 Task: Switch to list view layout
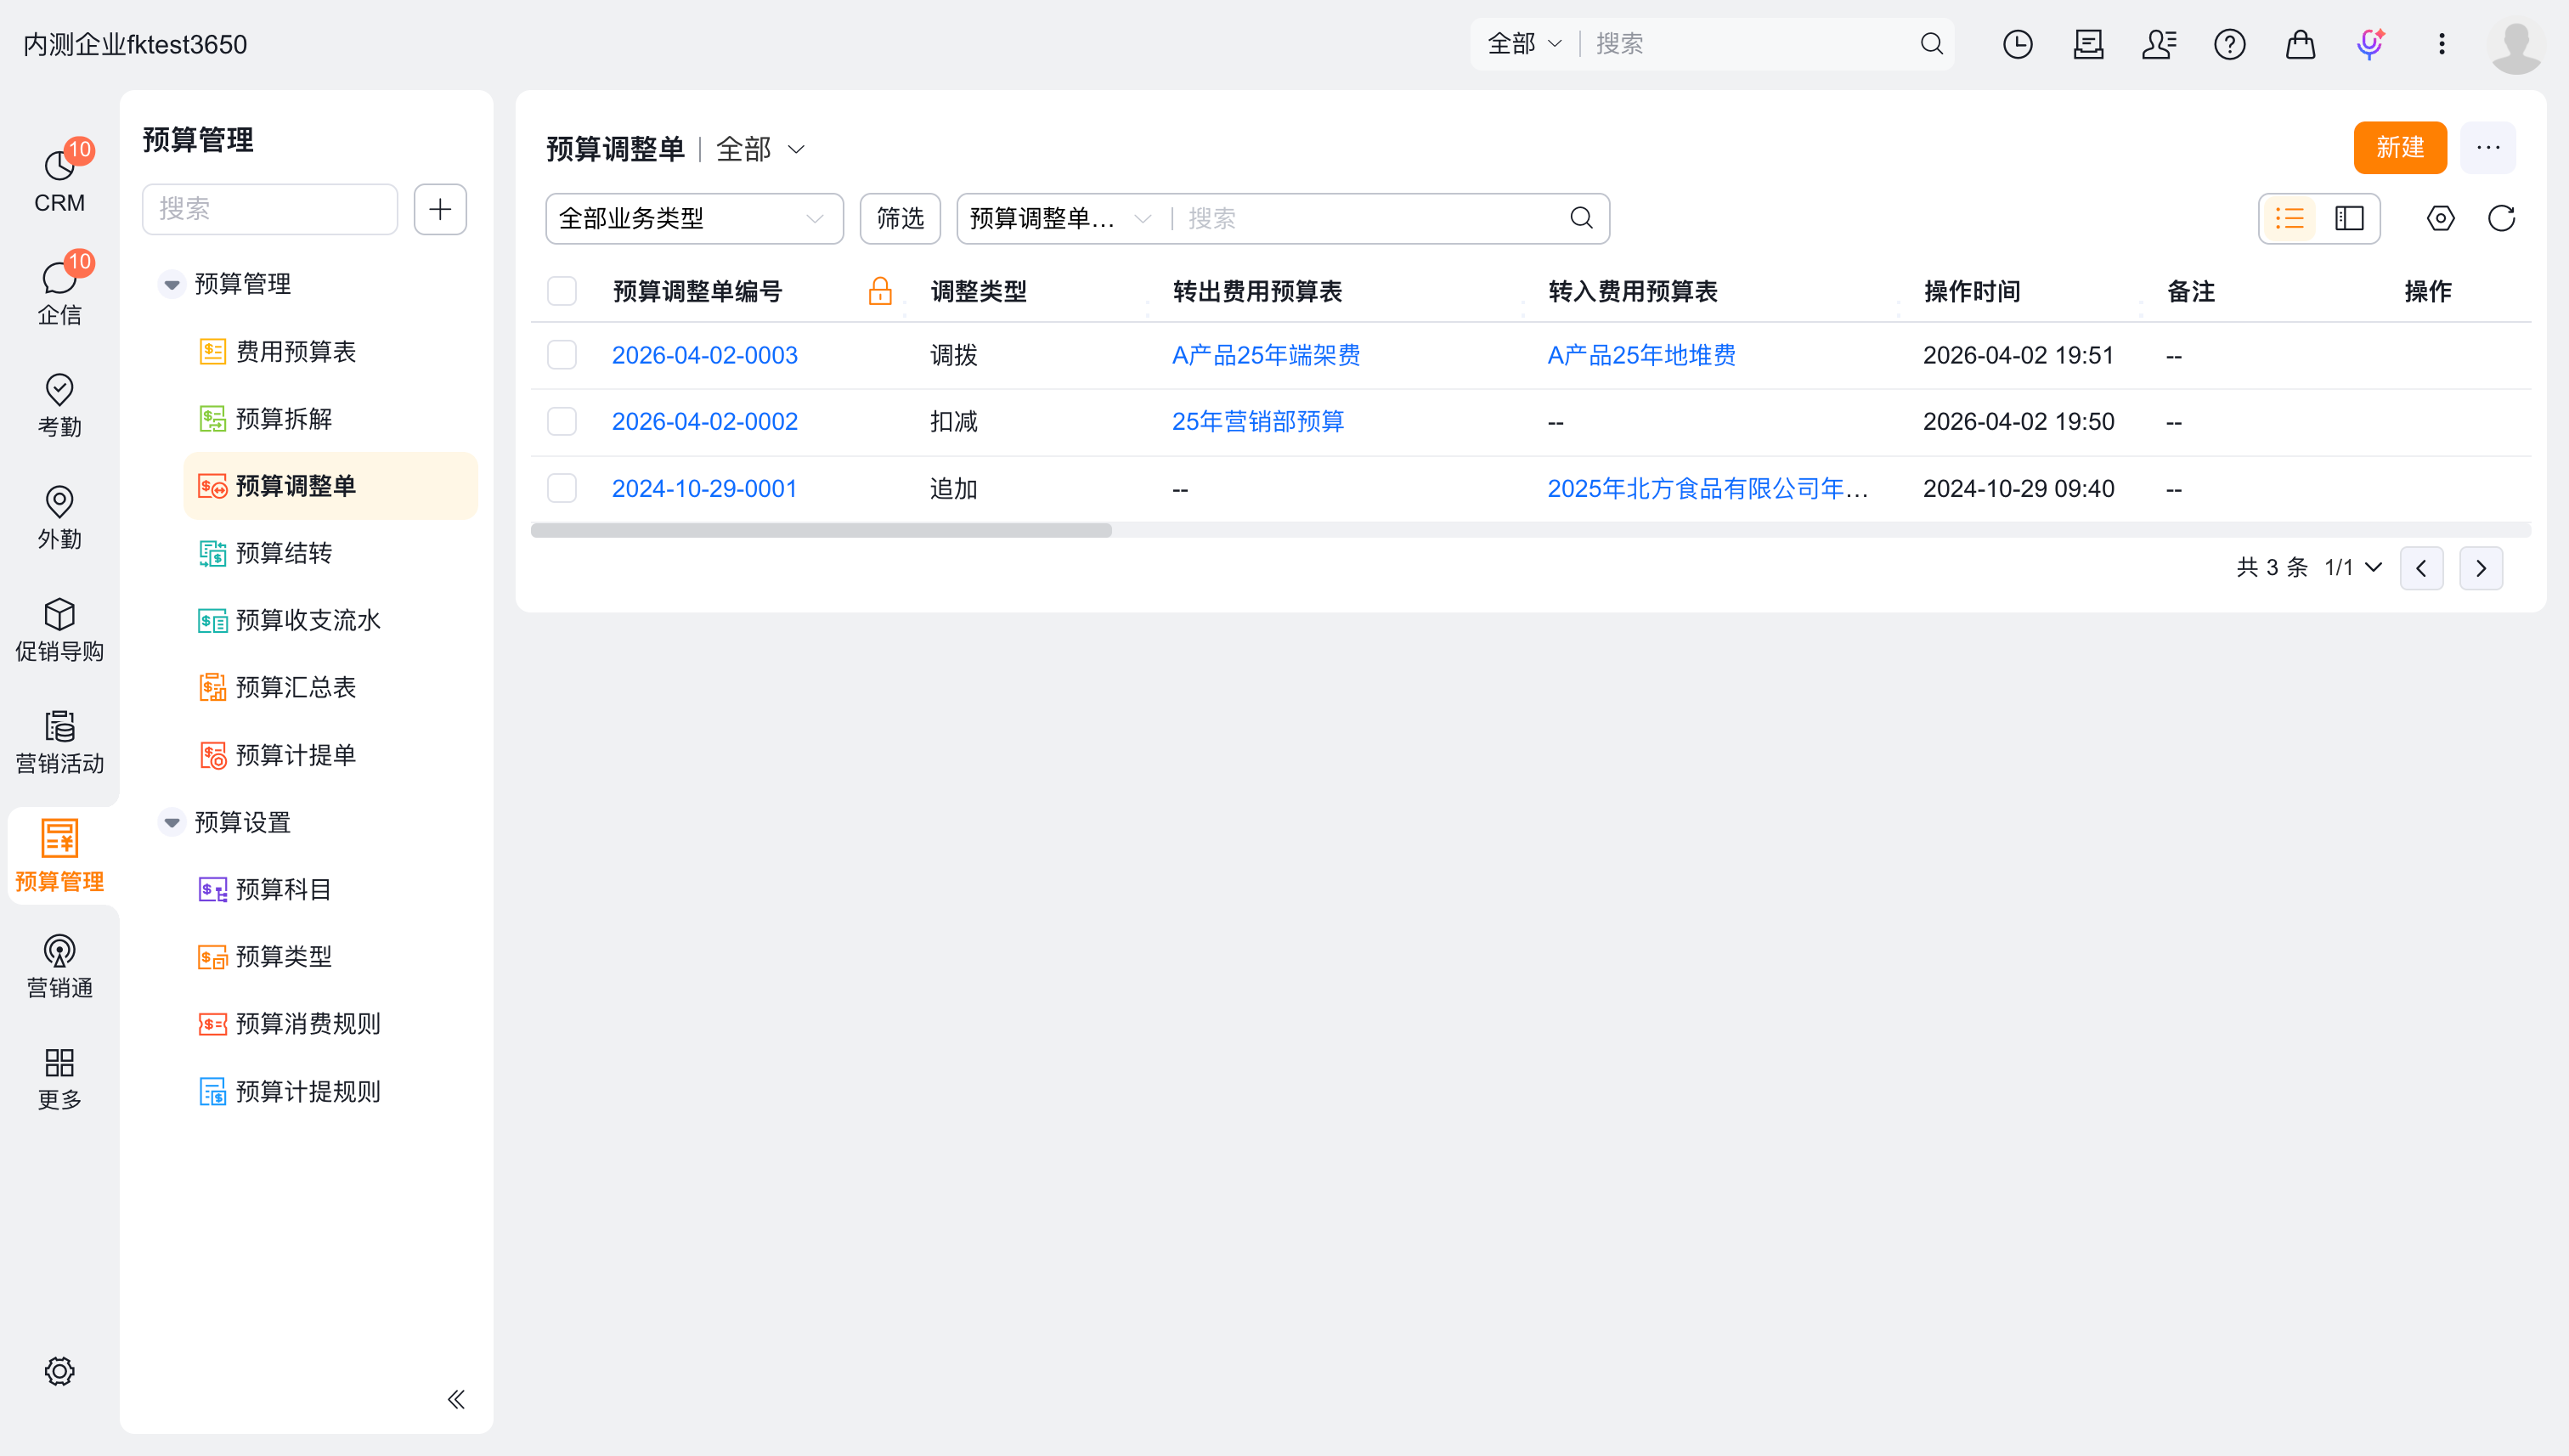point(2289,218)
